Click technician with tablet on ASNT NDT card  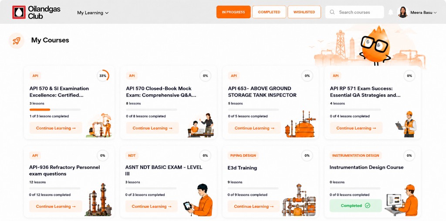(x=198, y=200)
